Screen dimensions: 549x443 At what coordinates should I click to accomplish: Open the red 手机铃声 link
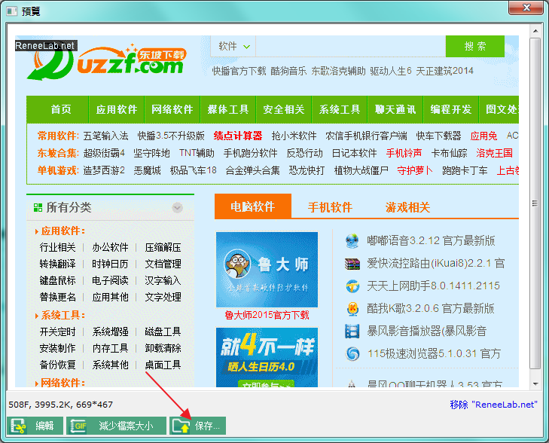pyautogui.click(x=404, y=153)
